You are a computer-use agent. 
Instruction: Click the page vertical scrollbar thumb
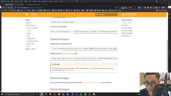[x=167, y=55]
